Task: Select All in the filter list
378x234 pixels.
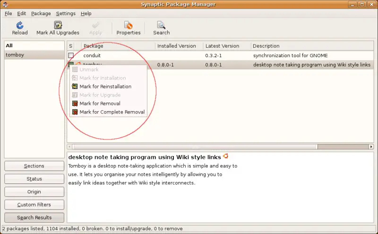Action: pos(34,45)
